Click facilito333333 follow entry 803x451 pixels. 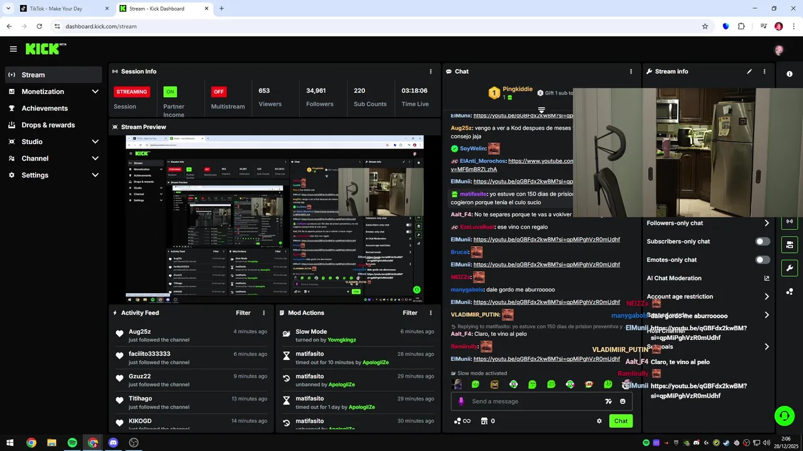tap(191, 358)
